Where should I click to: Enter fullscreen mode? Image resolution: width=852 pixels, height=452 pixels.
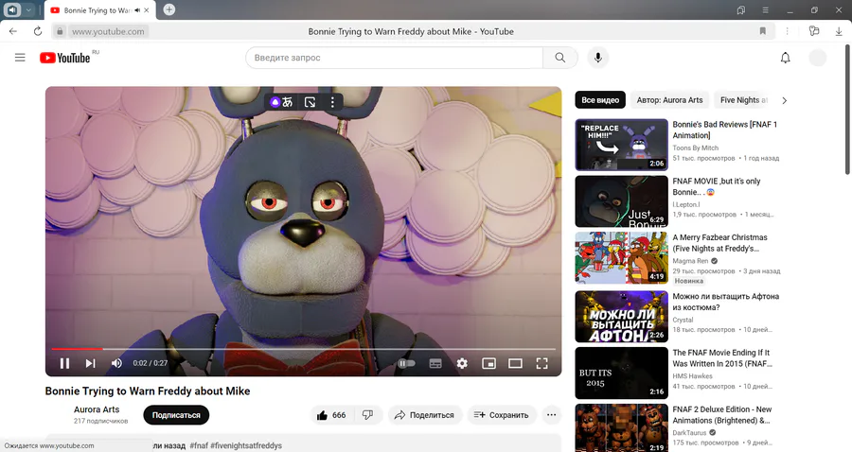[541, 363]
